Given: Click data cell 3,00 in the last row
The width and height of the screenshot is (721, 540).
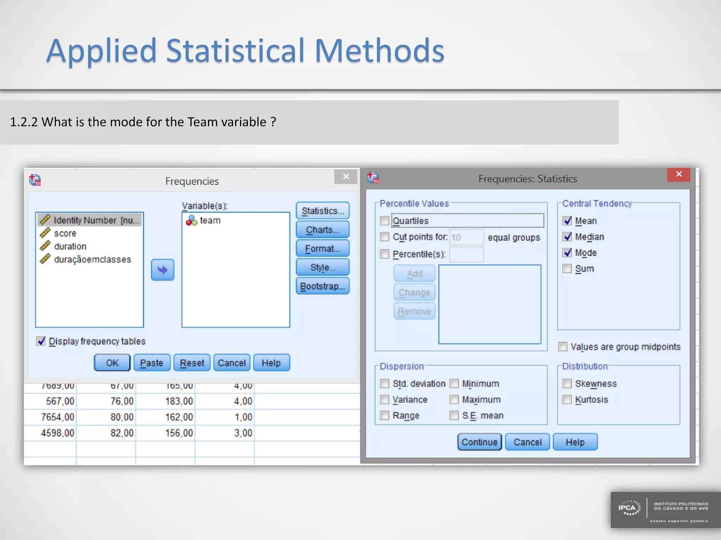Looking at the screenshot, I should point(225,433).
